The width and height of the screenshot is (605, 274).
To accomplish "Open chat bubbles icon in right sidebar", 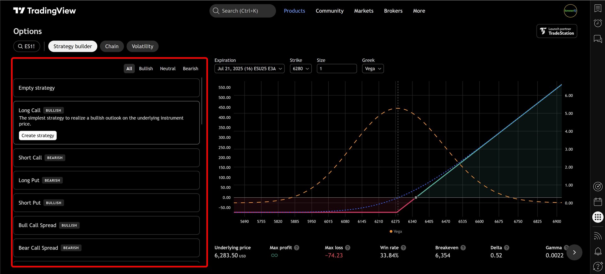I will 598,39.
